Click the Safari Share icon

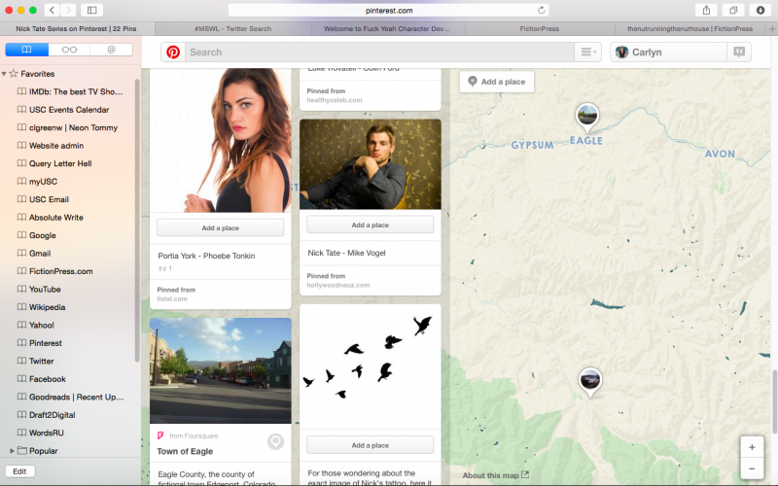(x=707, y=10)
